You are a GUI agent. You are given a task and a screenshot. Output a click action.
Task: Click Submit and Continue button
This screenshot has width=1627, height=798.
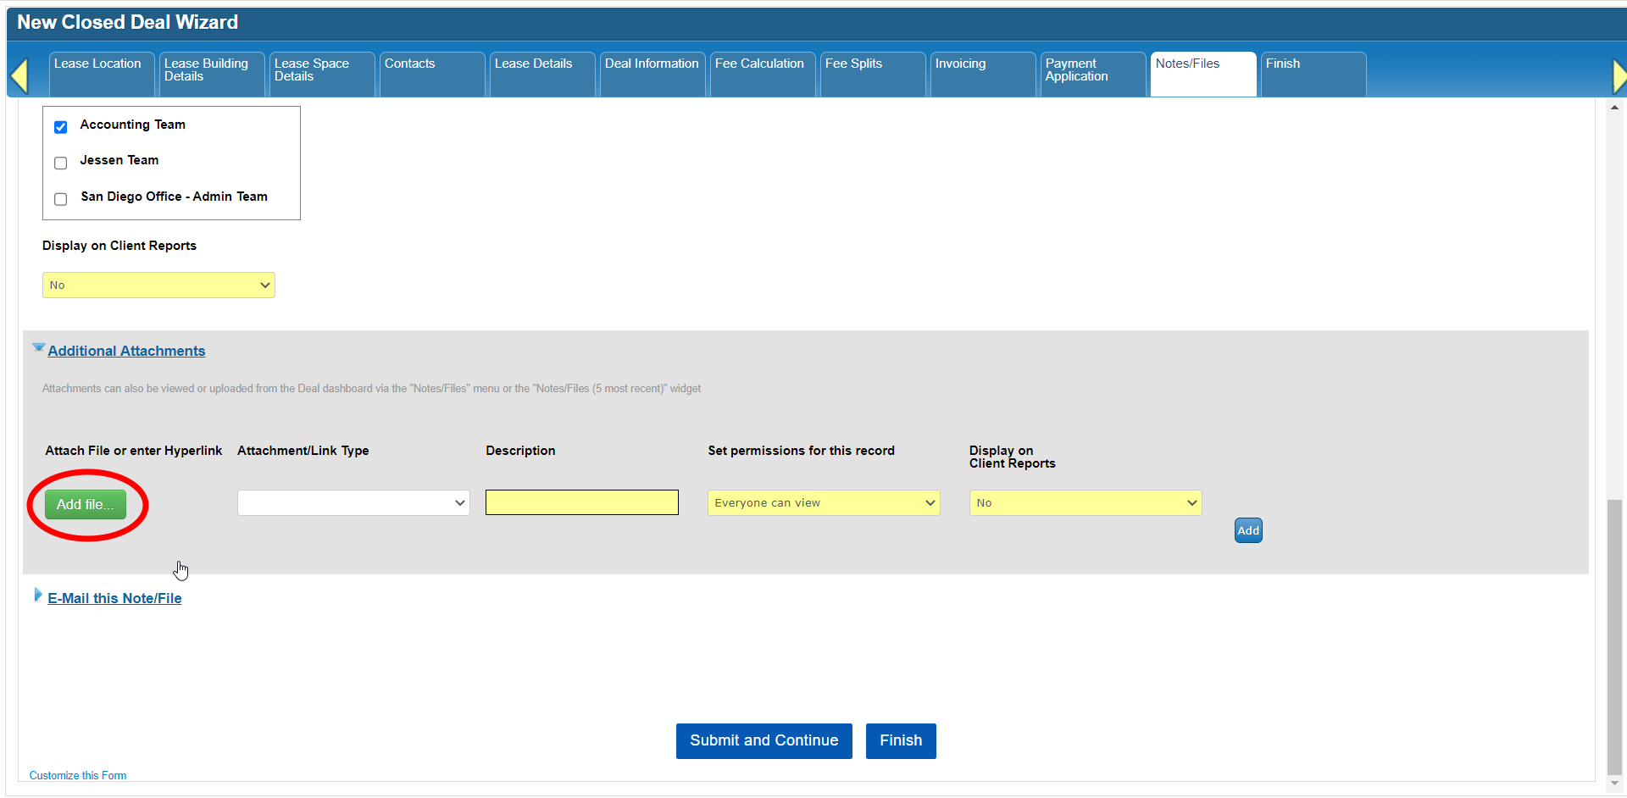(x=764, y=741)
